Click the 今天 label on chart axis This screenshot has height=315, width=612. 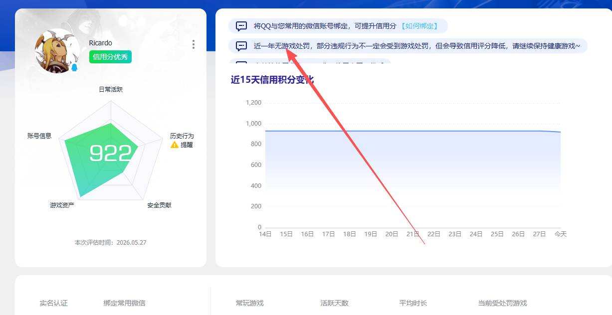(561, 234)
